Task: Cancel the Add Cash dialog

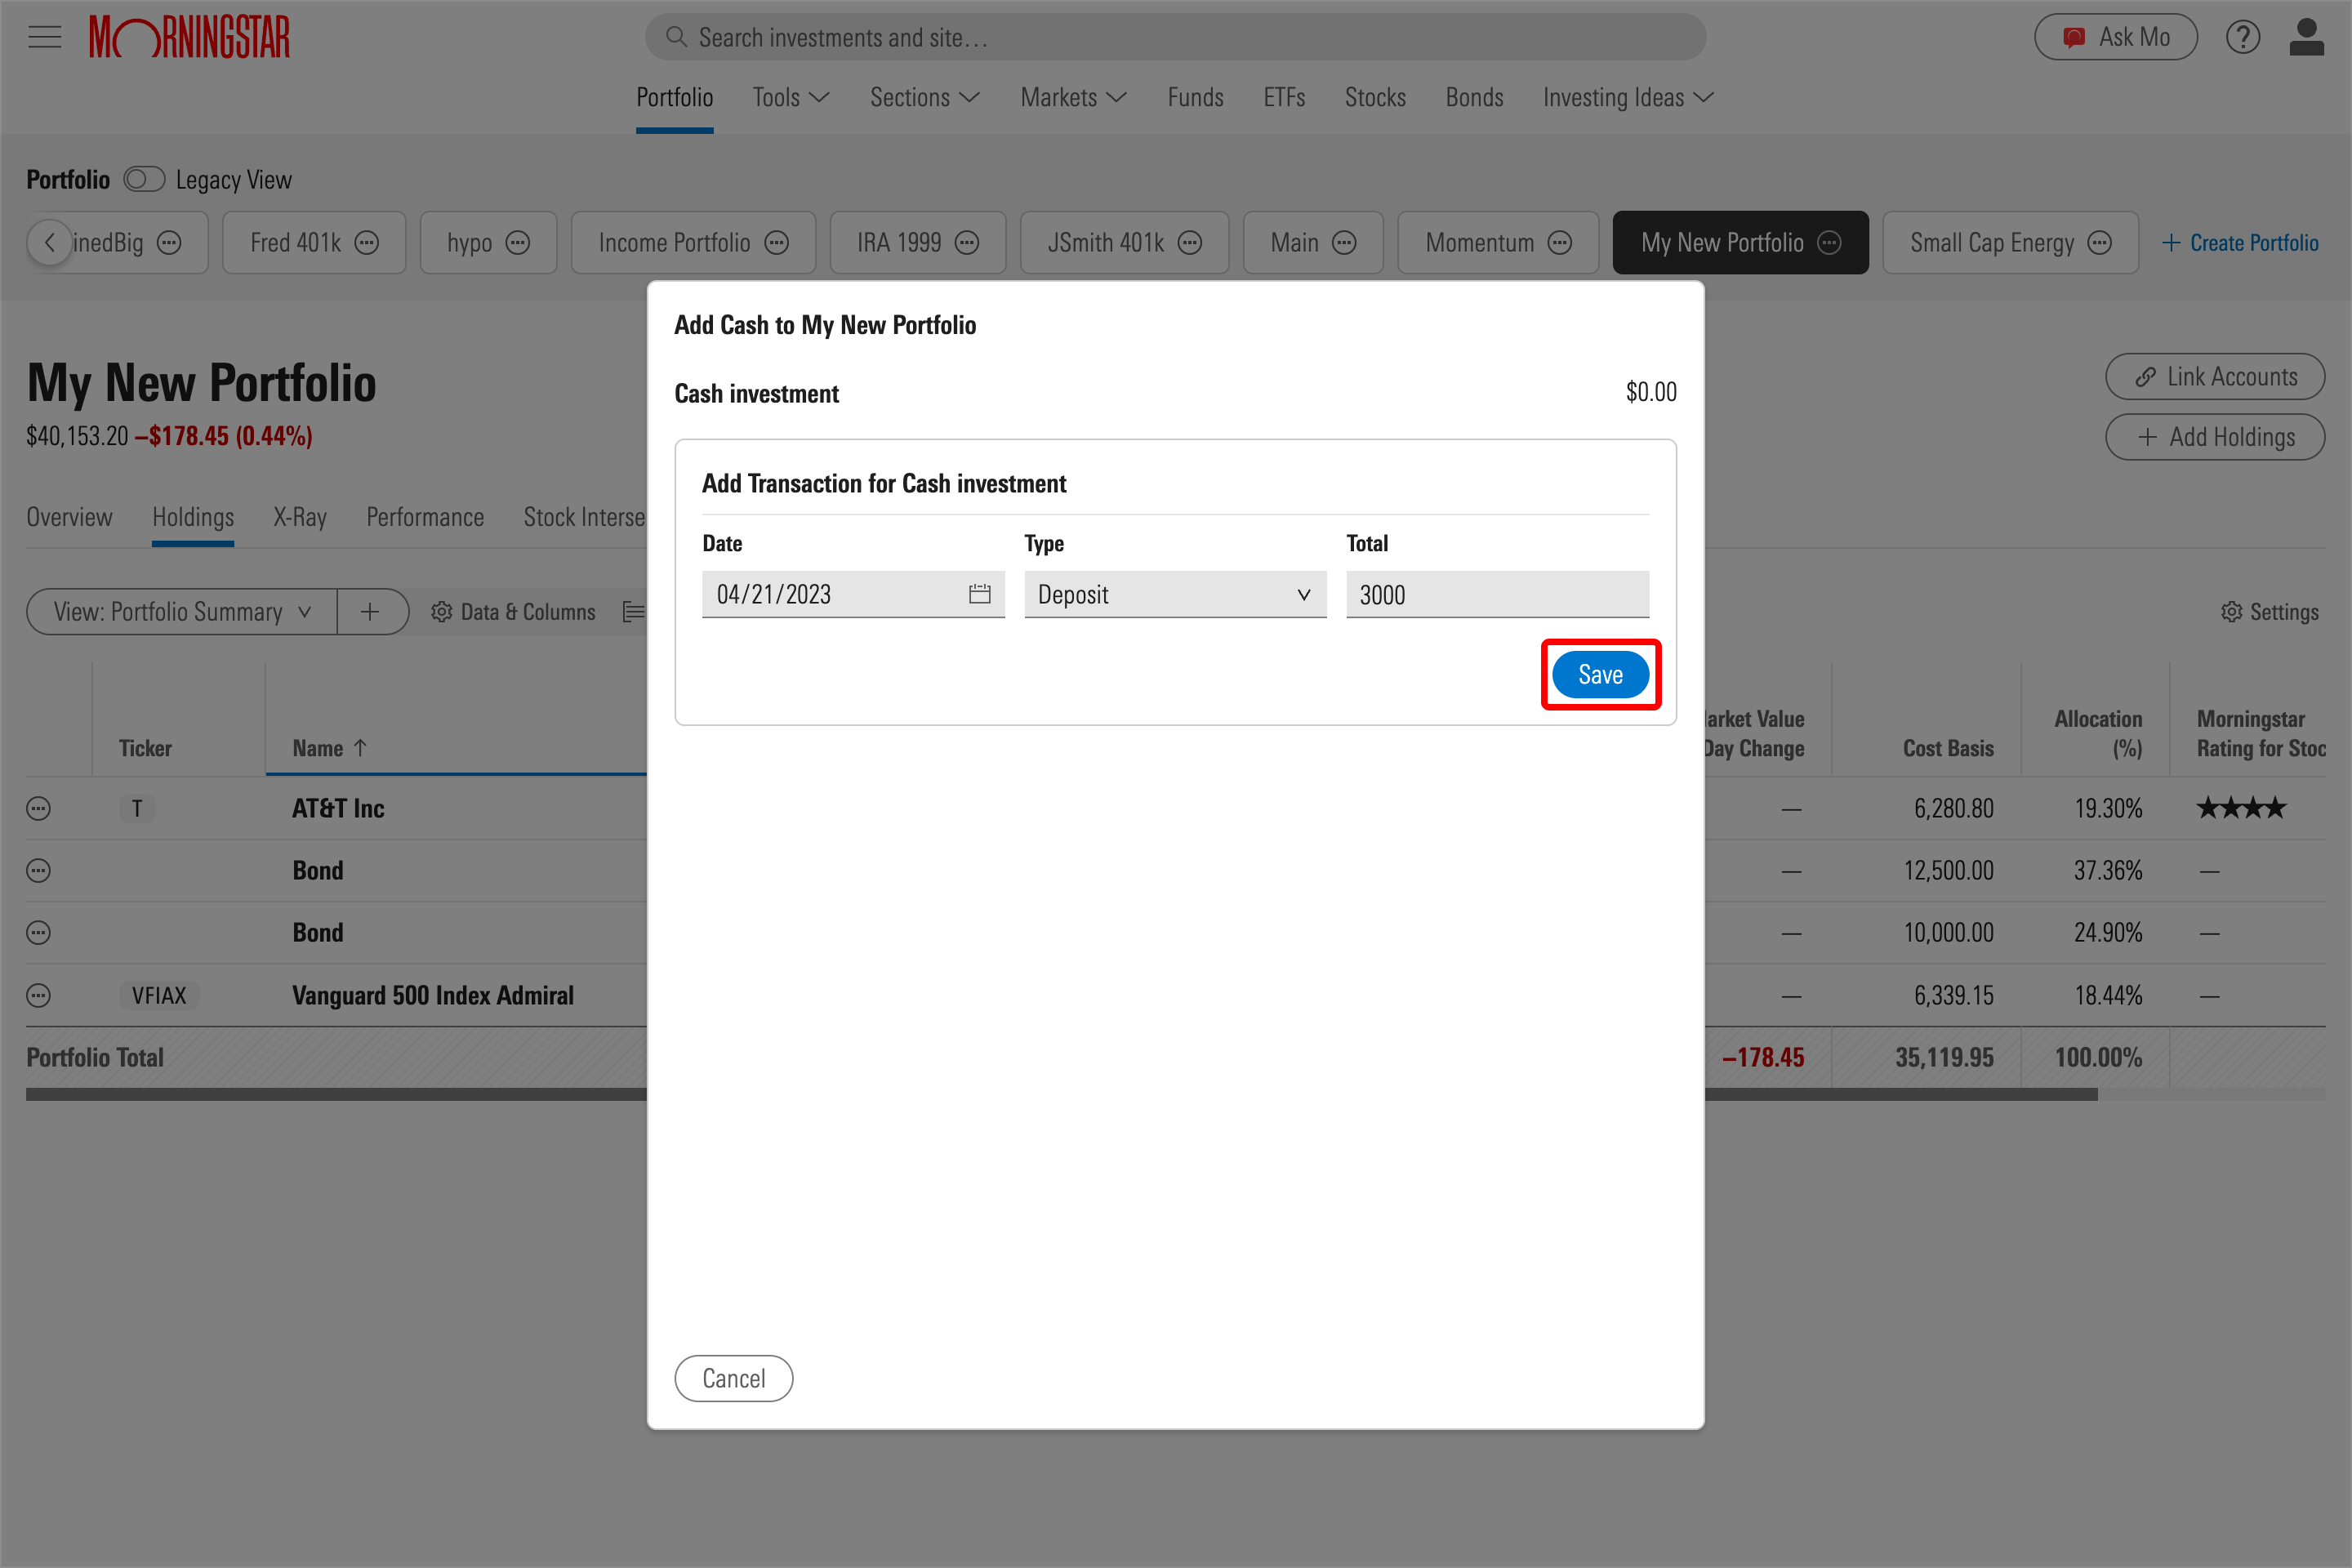Action: coord(734,1379)
